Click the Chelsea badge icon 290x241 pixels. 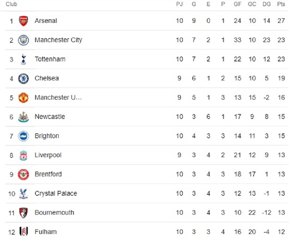[x=23, y=78]
